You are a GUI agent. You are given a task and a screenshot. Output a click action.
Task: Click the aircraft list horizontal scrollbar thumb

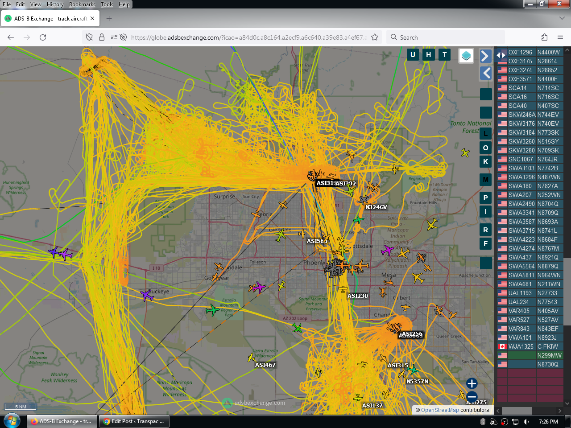[x=517, y=411]
